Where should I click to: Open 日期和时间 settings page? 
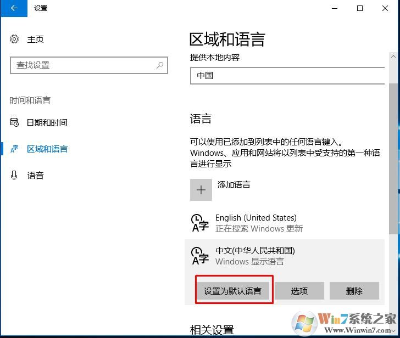[47, 122]
